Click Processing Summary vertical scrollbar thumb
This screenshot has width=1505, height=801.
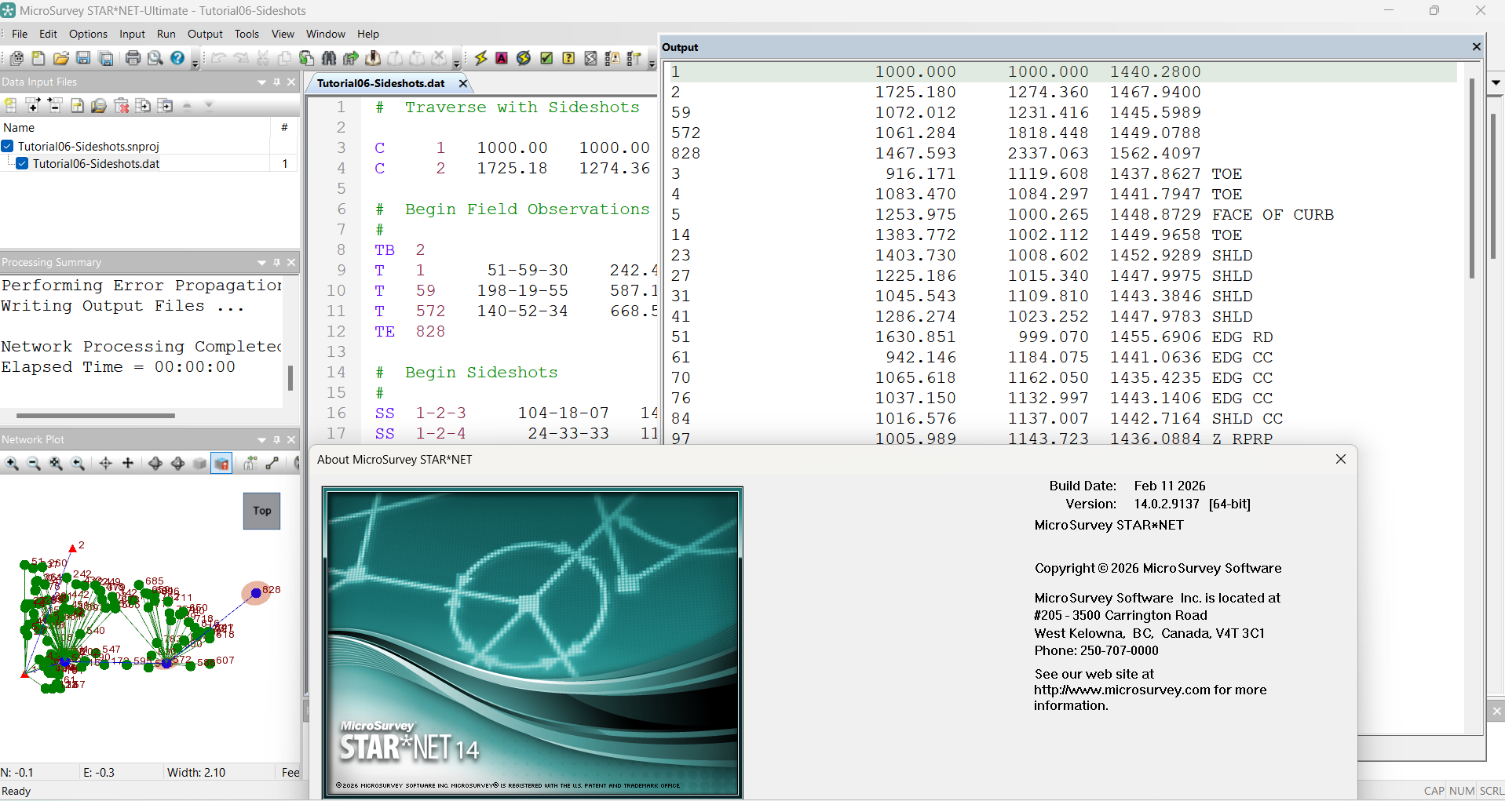290,377
